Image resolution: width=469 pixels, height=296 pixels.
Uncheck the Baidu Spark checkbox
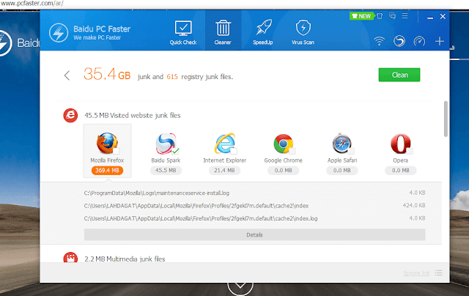[176, 151]
